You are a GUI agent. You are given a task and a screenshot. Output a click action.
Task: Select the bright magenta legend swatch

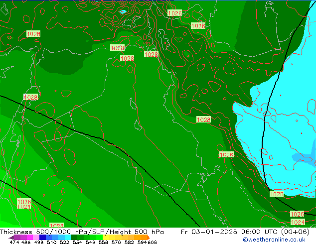pos(30,238)
